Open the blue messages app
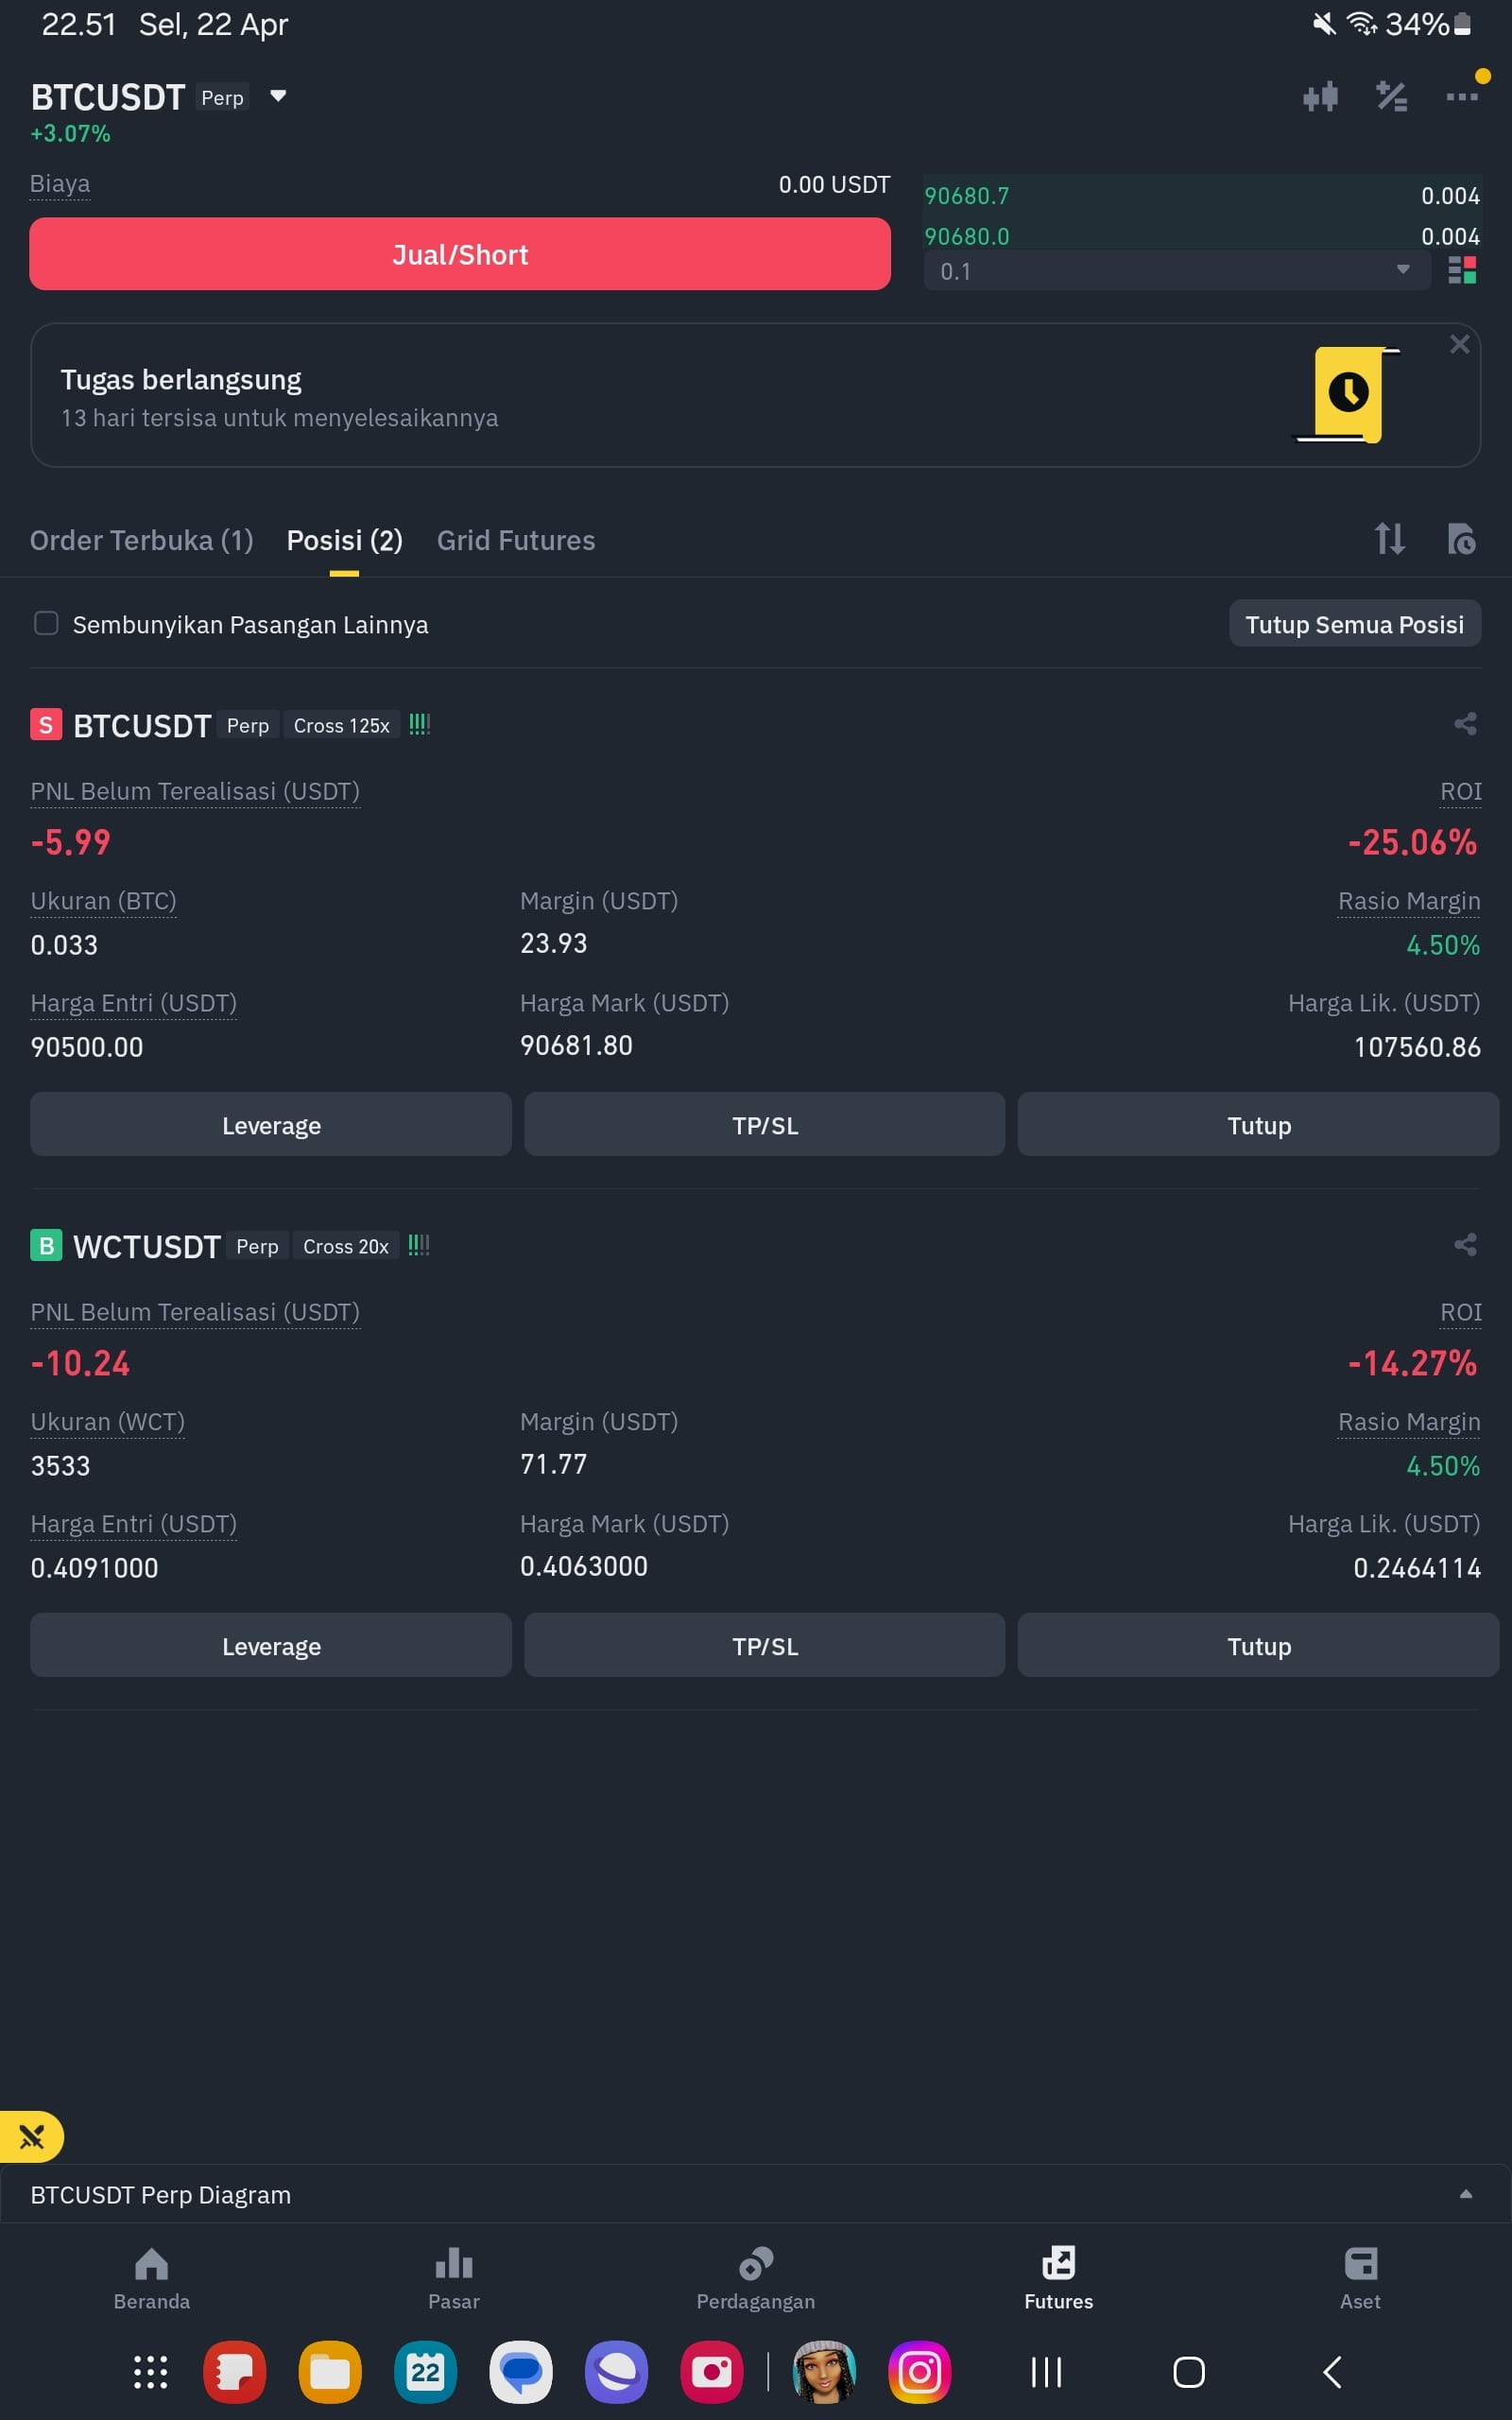Screen dimensions: 1512x2420 (x=521, y=2372)
